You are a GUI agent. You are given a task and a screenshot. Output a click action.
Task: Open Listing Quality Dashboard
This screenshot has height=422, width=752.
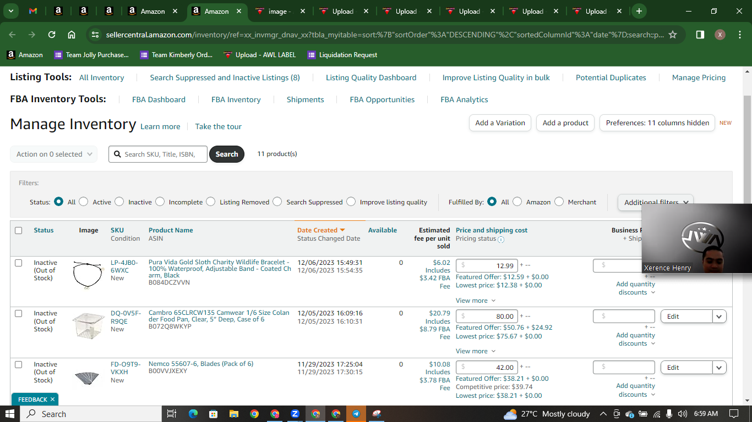371,77
